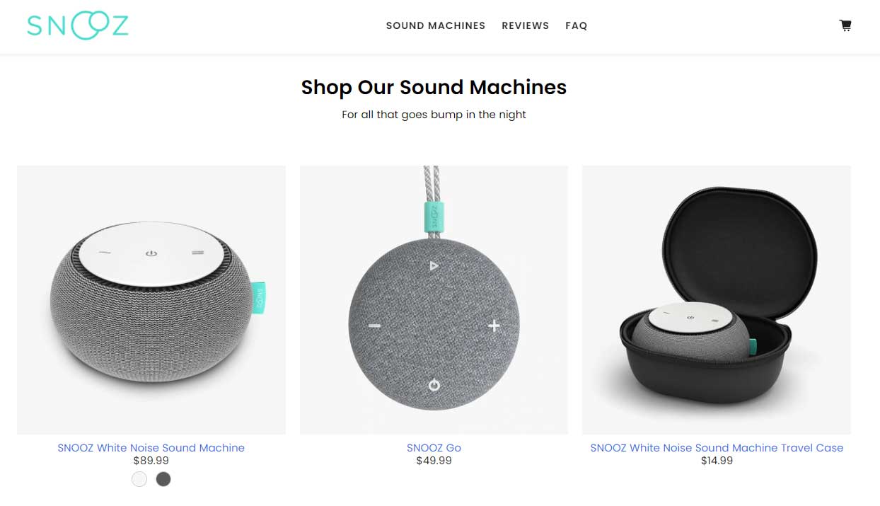Click the travel case product image
Screen dimensions: 880x506
pyautogui.click(x=717, y=300)
